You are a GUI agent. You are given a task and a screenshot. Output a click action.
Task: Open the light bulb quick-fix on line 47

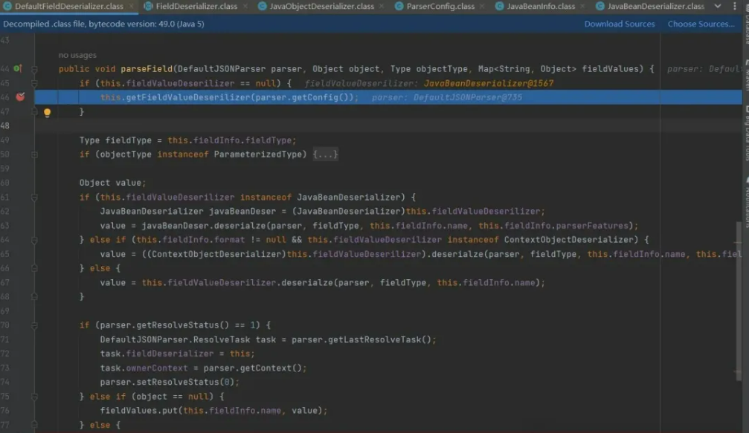(47, 113)
